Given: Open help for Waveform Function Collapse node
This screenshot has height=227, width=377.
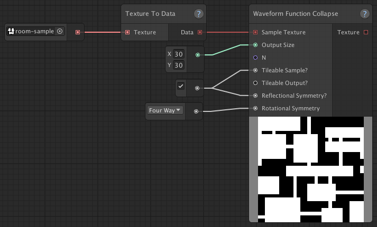Looking at the screenshot, I should tap(364, 14).
